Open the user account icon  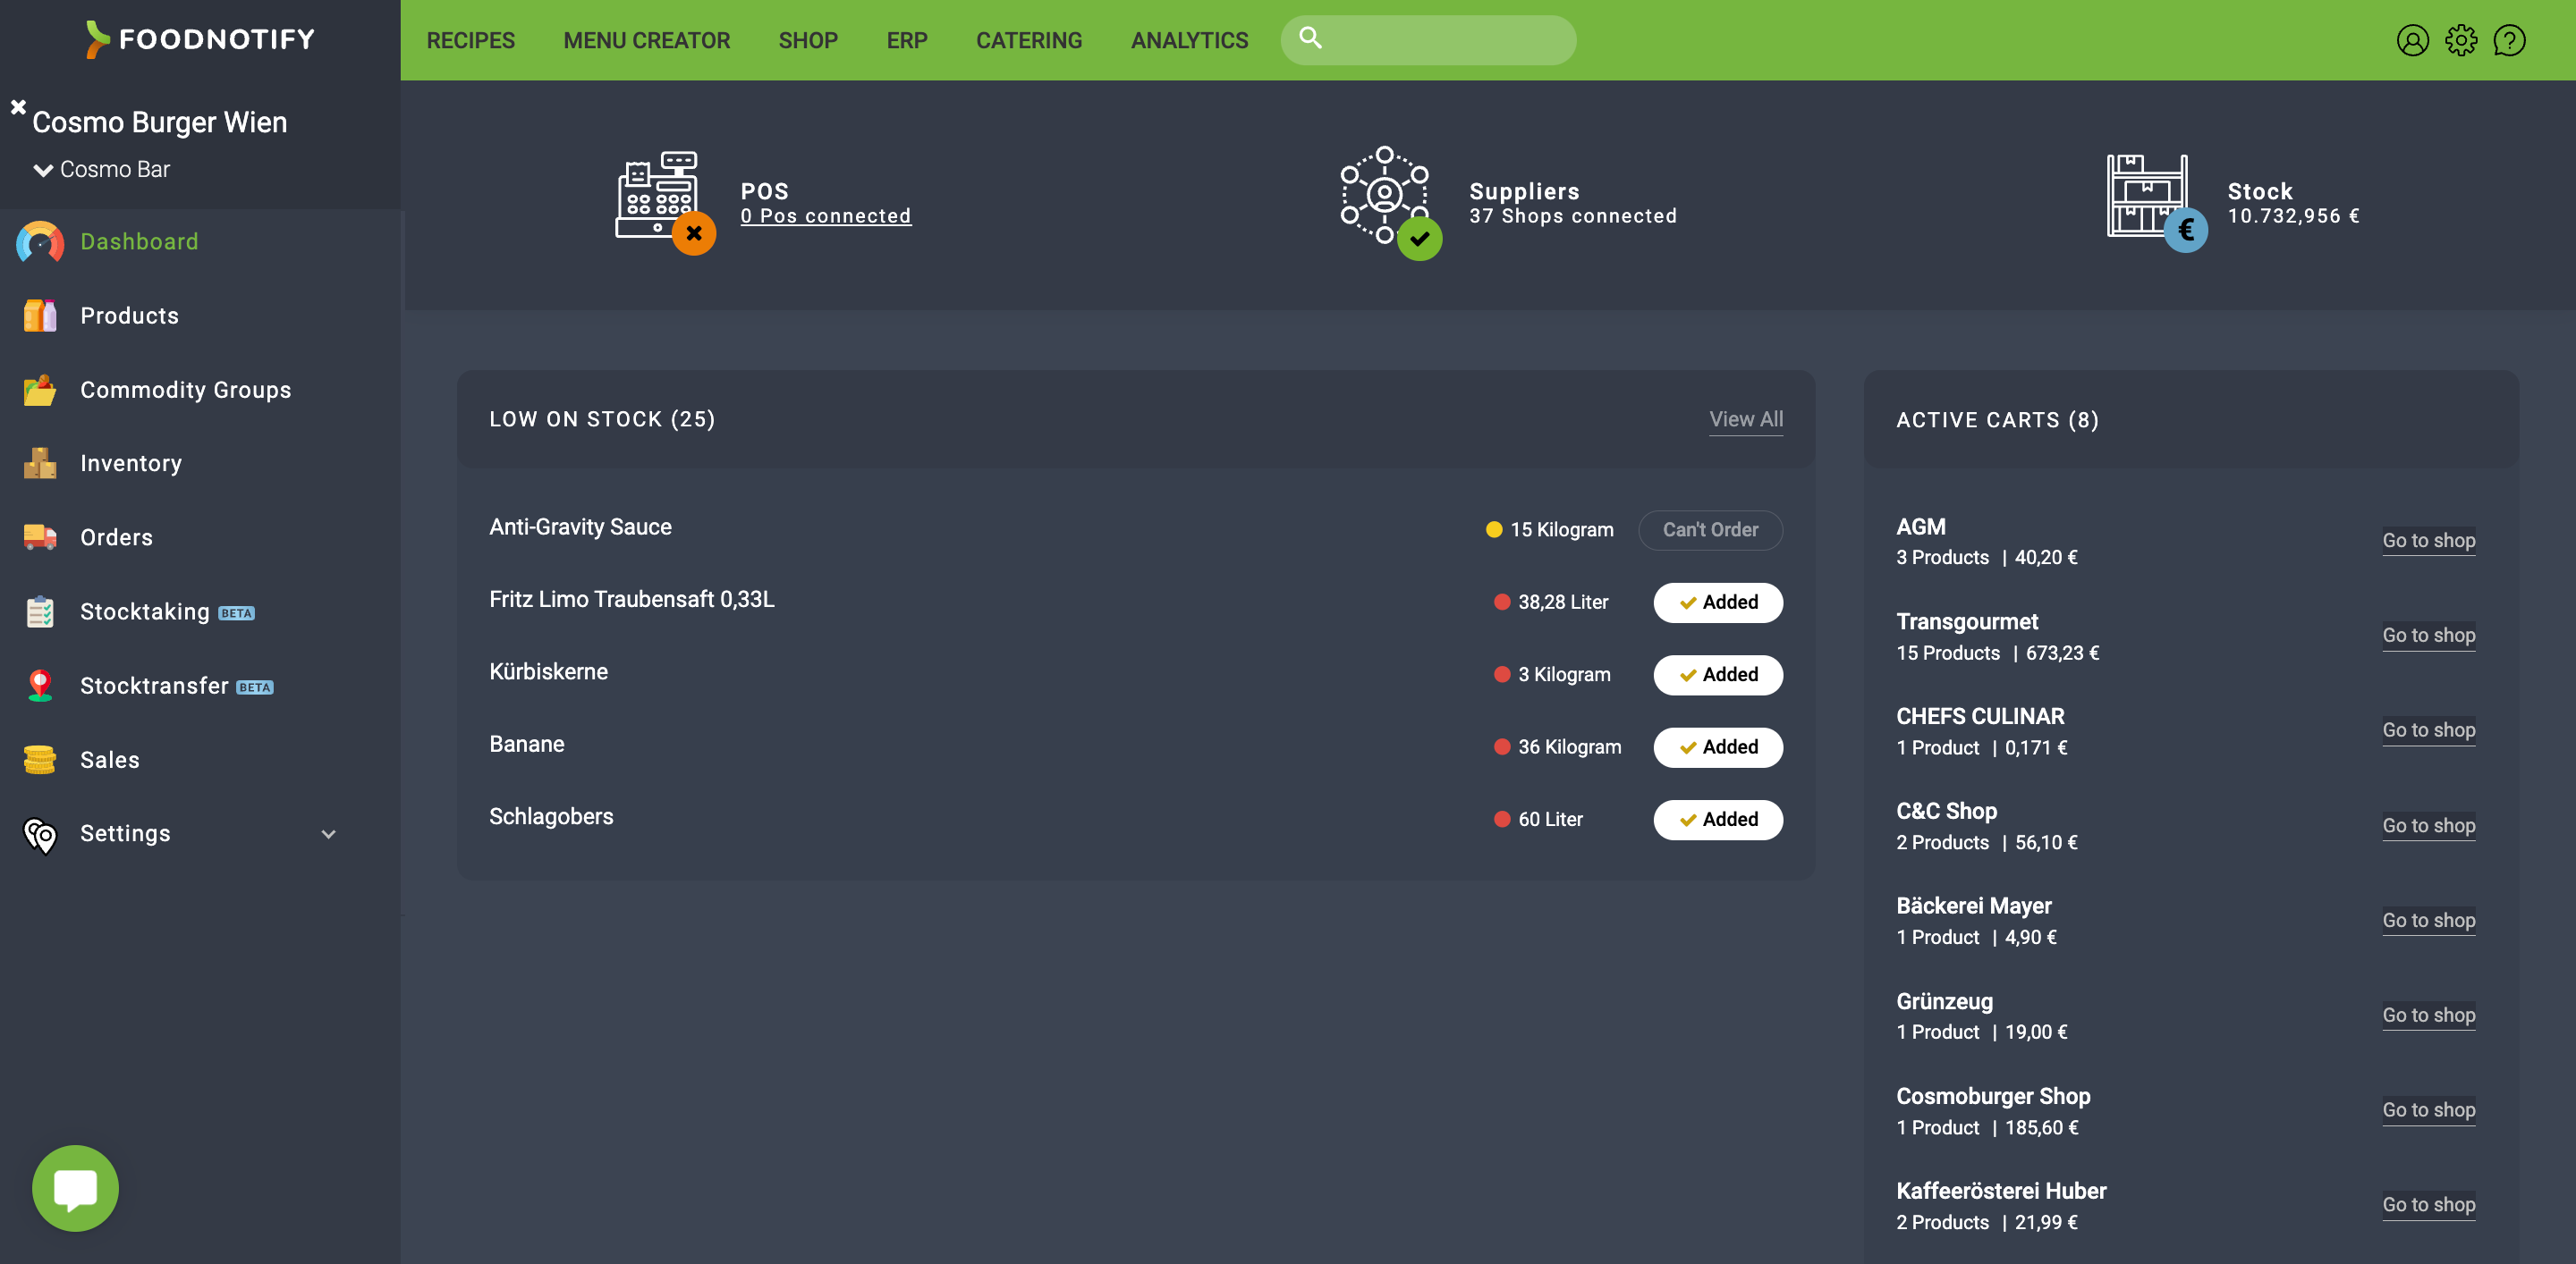click(x=2413, y=40)
